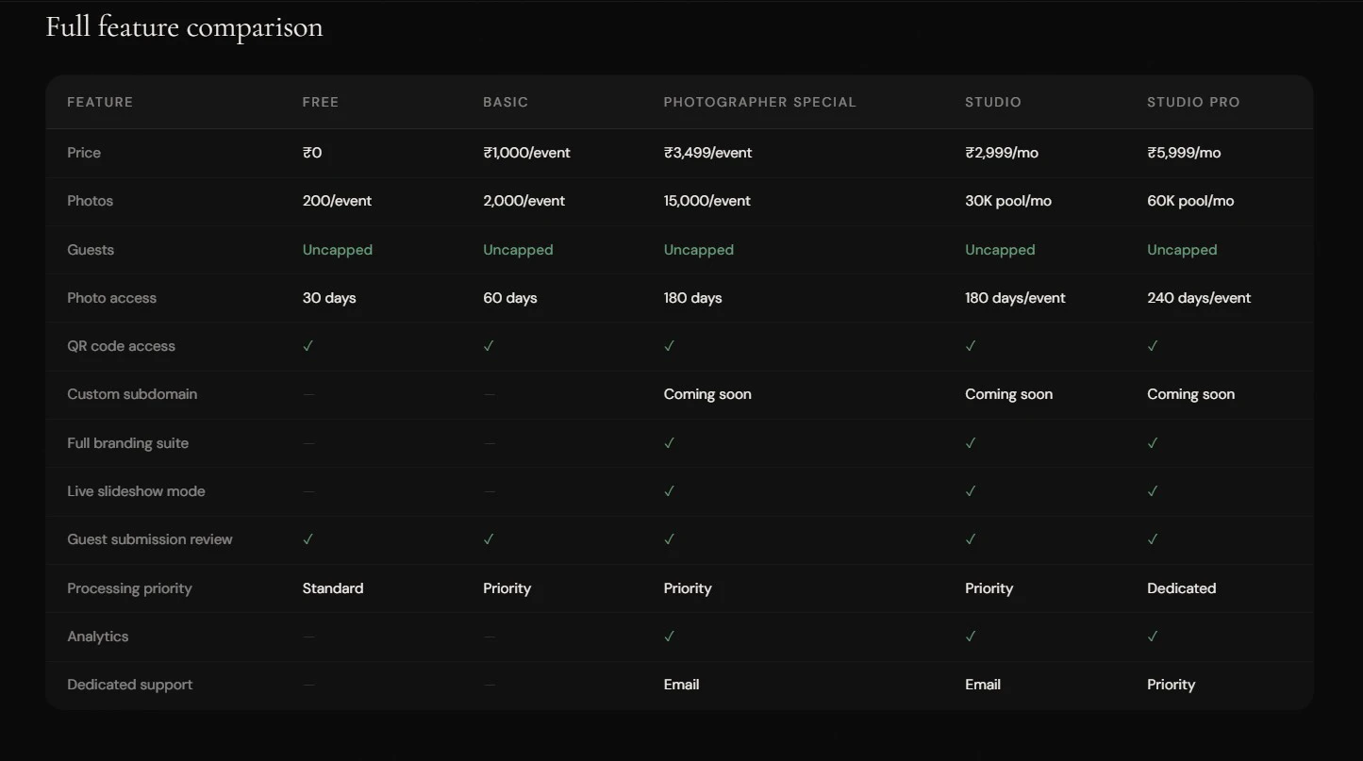Click the Standard processing priority cell
Image resolution: width=1363 pixels, height=761 pixels.
click(x=333, y=588)
